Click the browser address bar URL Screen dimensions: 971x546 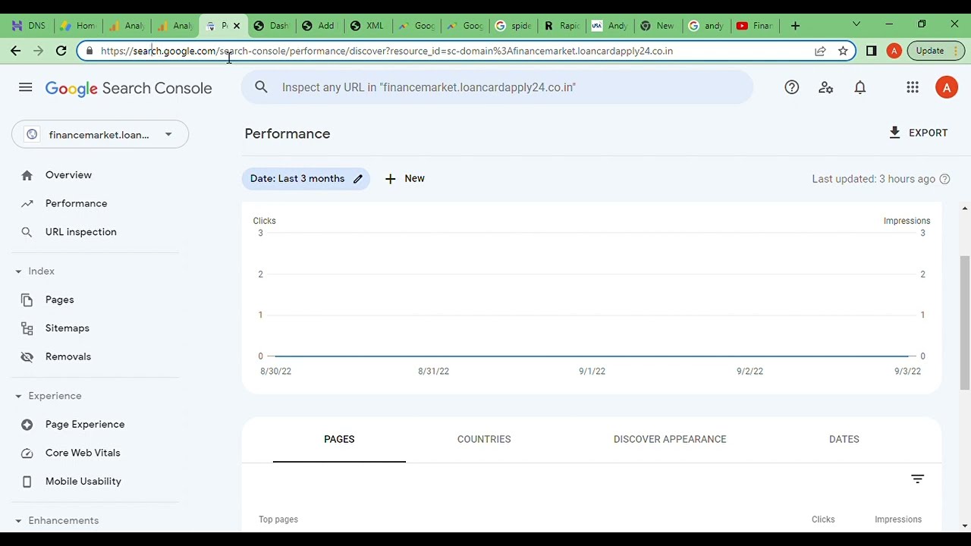point(387,51)
